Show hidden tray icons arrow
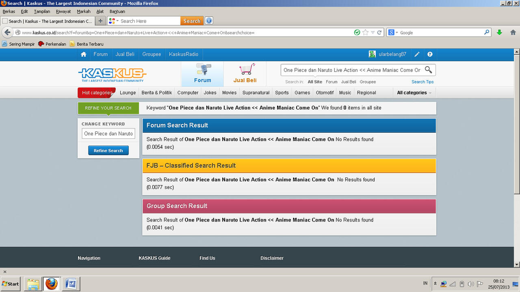Image resolution: width=520 pixels, height=292 pixels. [435, 283]
